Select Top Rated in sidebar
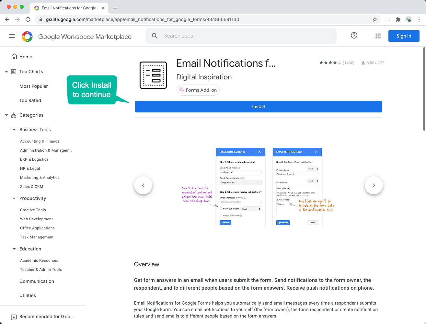 (30, 100)
